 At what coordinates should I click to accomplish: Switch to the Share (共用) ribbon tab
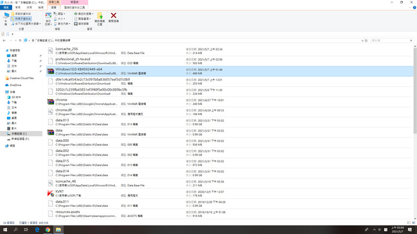tap(30, 8)
